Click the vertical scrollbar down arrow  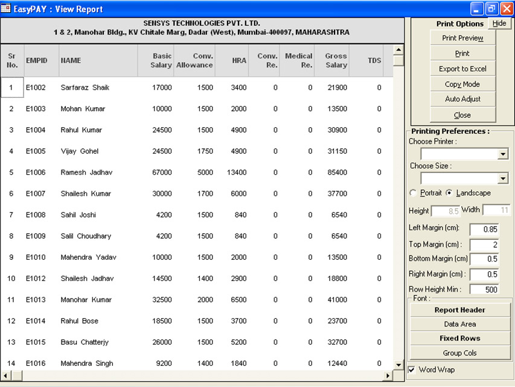tap(398, 365)
